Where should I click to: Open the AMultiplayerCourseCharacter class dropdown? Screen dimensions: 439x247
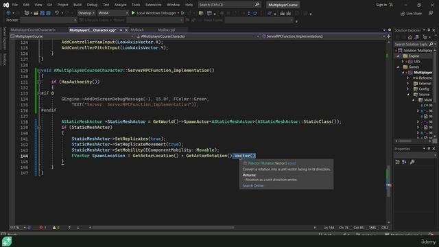point(198,36)
